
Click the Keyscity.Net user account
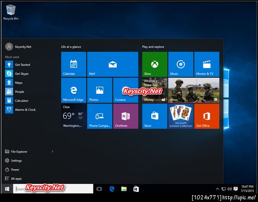pyautogui.click(x=18, y=47)
